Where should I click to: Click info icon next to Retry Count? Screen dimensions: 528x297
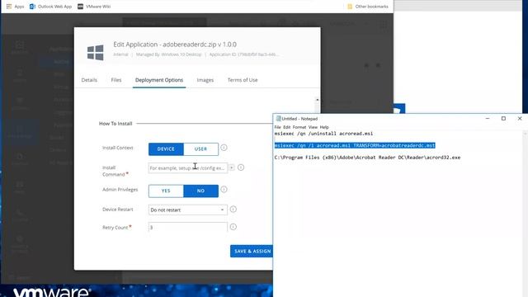[x=233, y=227]
